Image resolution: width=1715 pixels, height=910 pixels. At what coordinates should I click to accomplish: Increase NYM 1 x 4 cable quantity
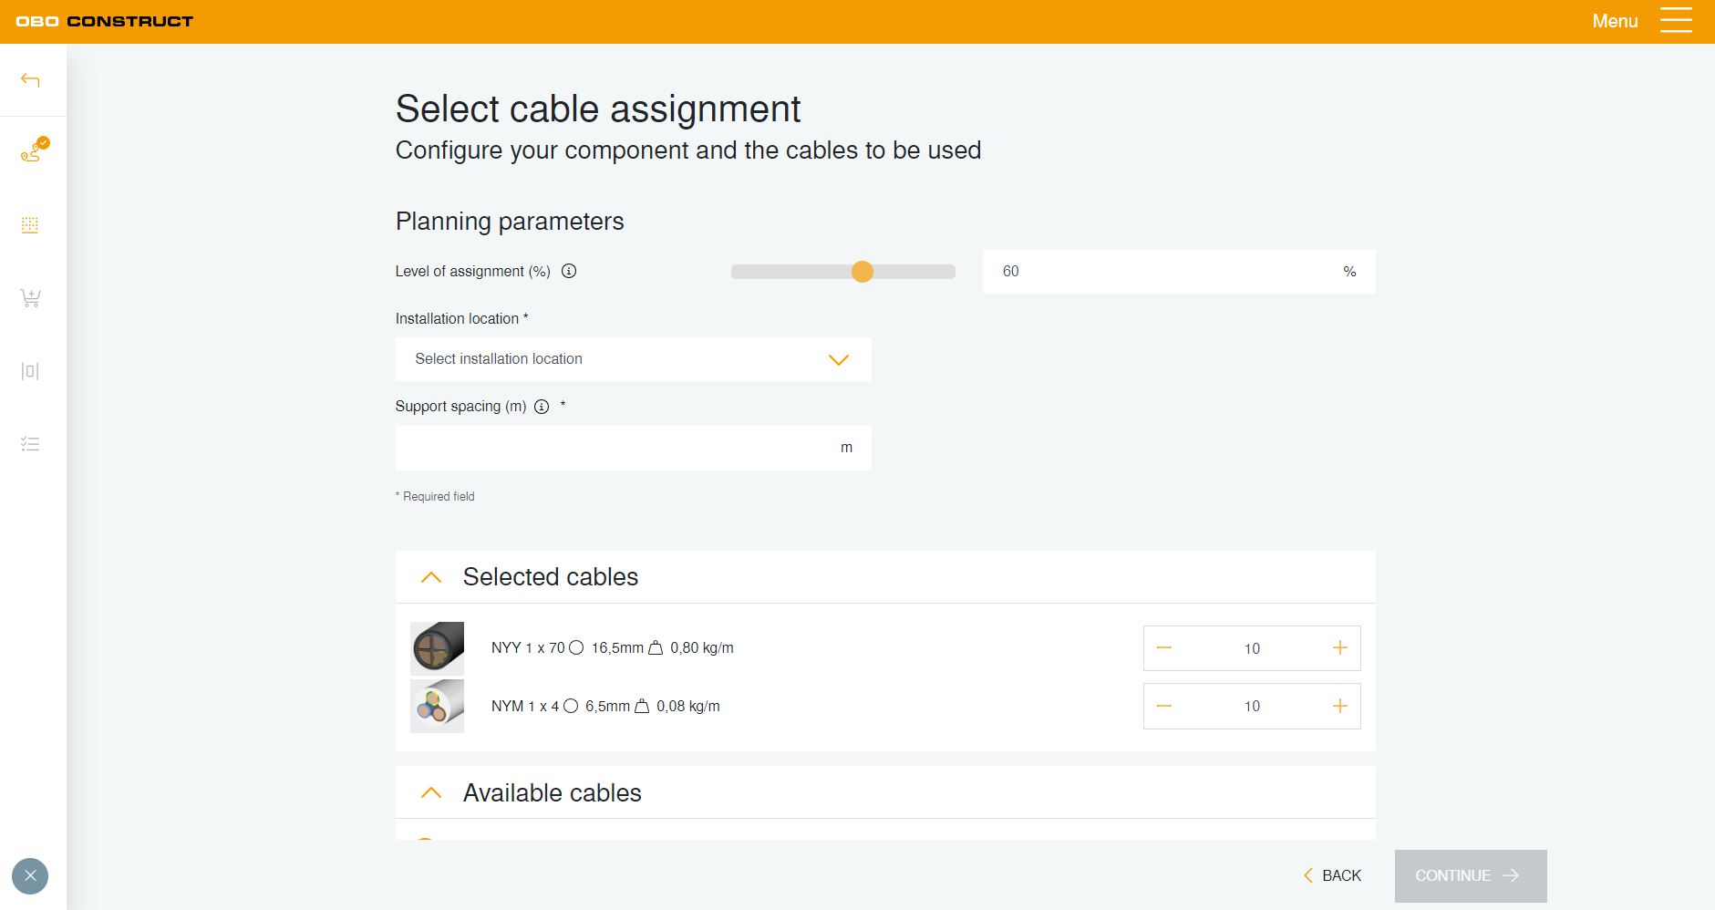coord(1339,706)
